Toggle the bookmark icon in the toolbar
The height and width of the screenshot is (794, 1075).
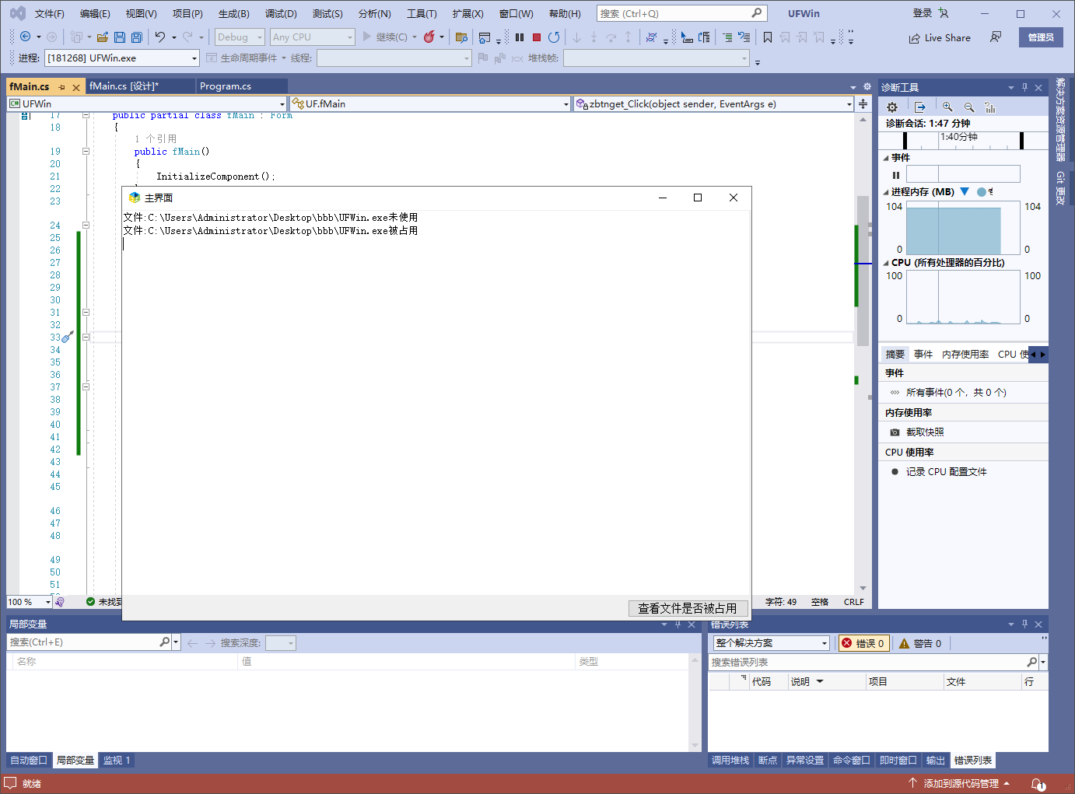click(x=768, y=37)
